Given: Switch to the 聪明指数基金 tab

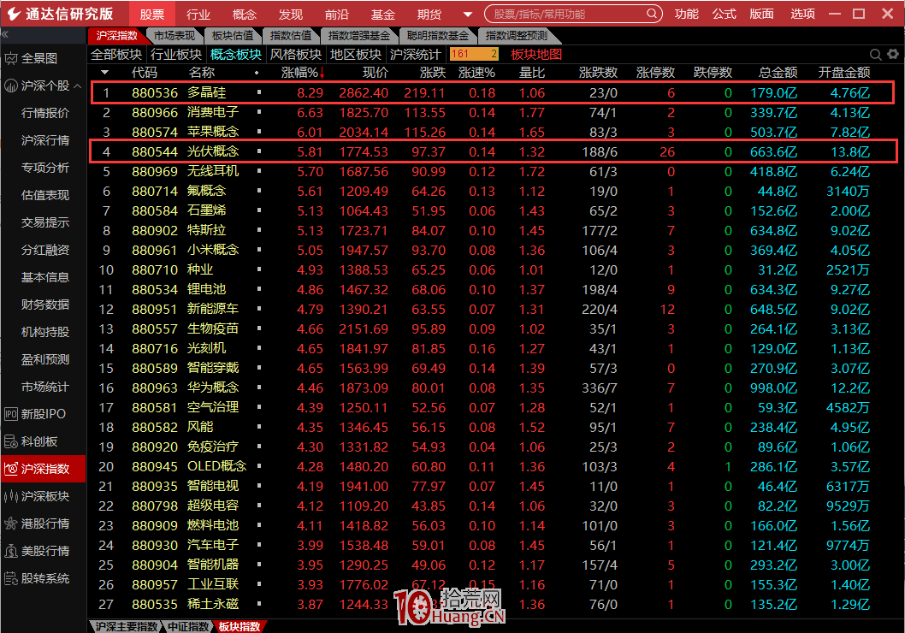Looking at the screenshot, I should (437, 36).
